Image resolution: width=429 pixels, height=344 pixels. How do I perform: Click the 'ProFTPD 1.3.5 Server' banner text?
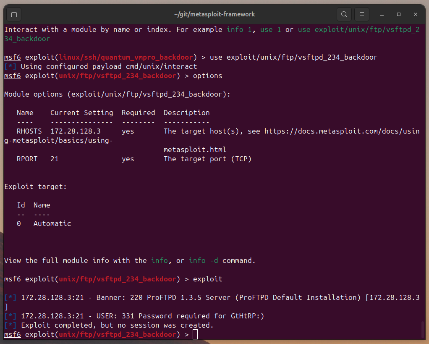(x=189, y=297)
